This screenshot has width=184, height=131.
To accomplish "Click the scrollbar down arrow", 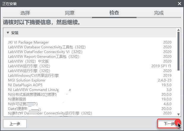I will pyautogui.click(x=178, y=114).
